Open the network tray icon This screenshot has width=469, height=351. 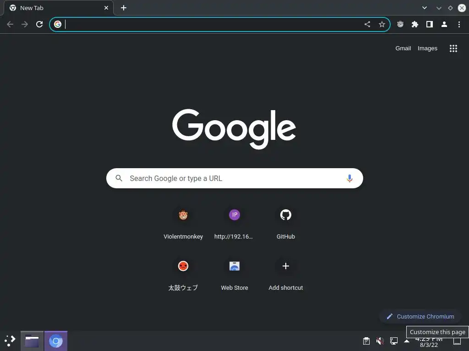pyautogui.click(x=393, y=341)
